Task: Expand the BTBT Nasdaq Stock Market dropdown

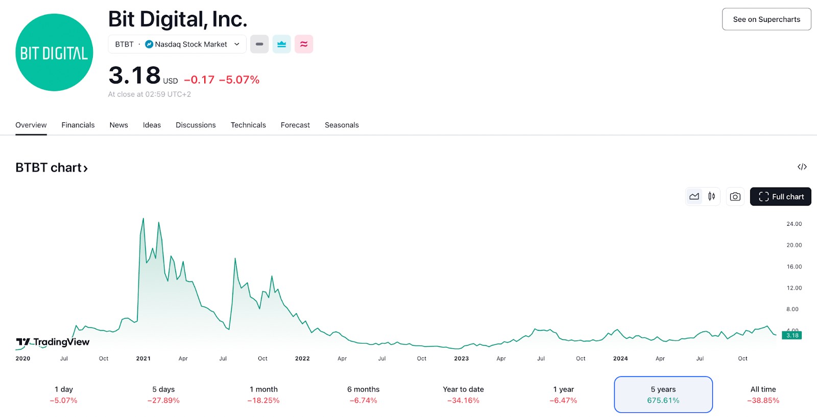Action: point(177,44)
